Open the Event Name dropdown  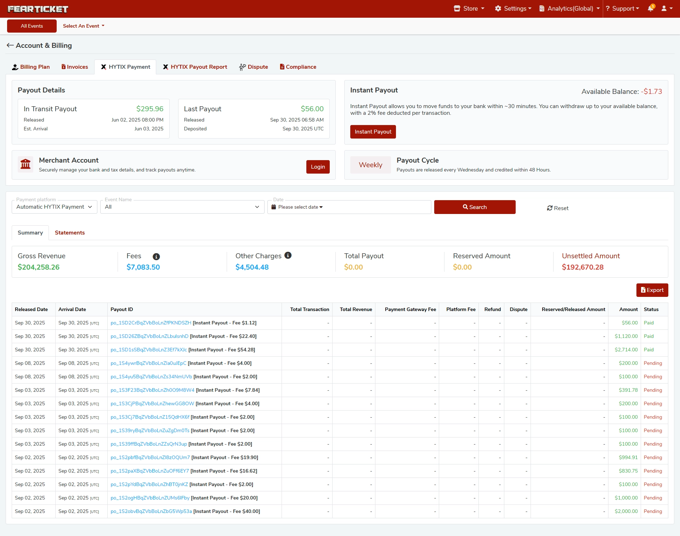point(182,207)
